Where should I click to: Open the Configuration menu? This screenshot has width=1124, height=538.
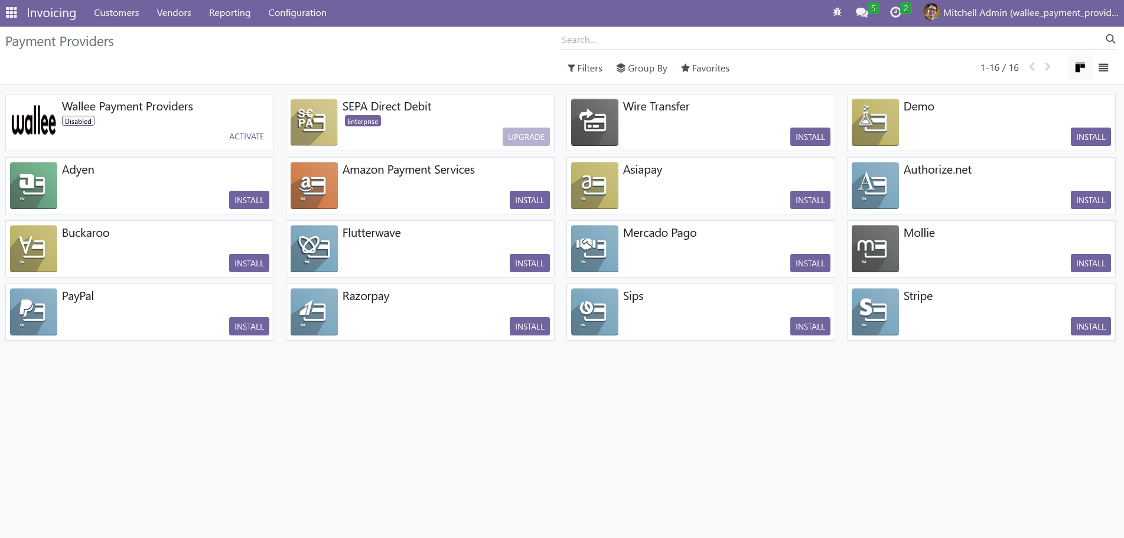pyautogui.click(x=297, y=13)
